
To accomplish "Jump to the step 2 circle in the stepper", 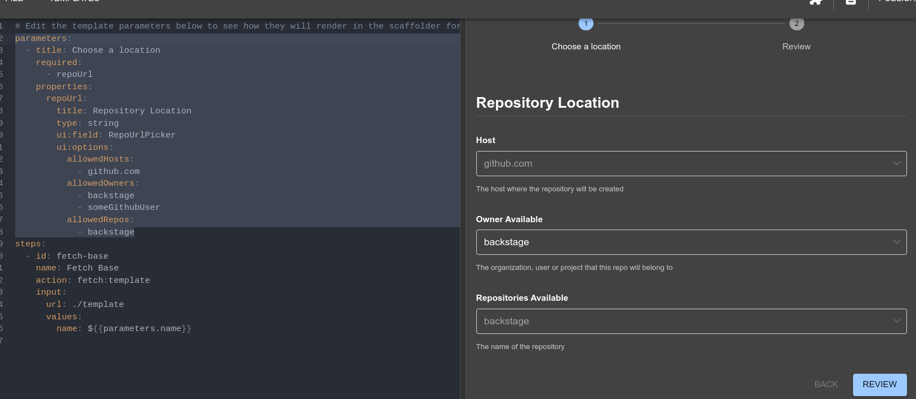I will click(x=796, y=24).
